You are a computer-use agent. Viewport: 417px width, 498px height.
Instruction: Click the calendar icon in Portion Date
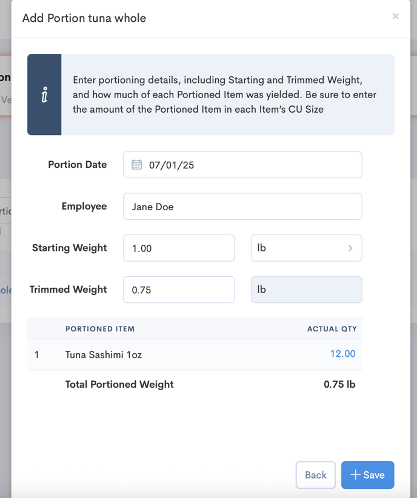point(136,165)
